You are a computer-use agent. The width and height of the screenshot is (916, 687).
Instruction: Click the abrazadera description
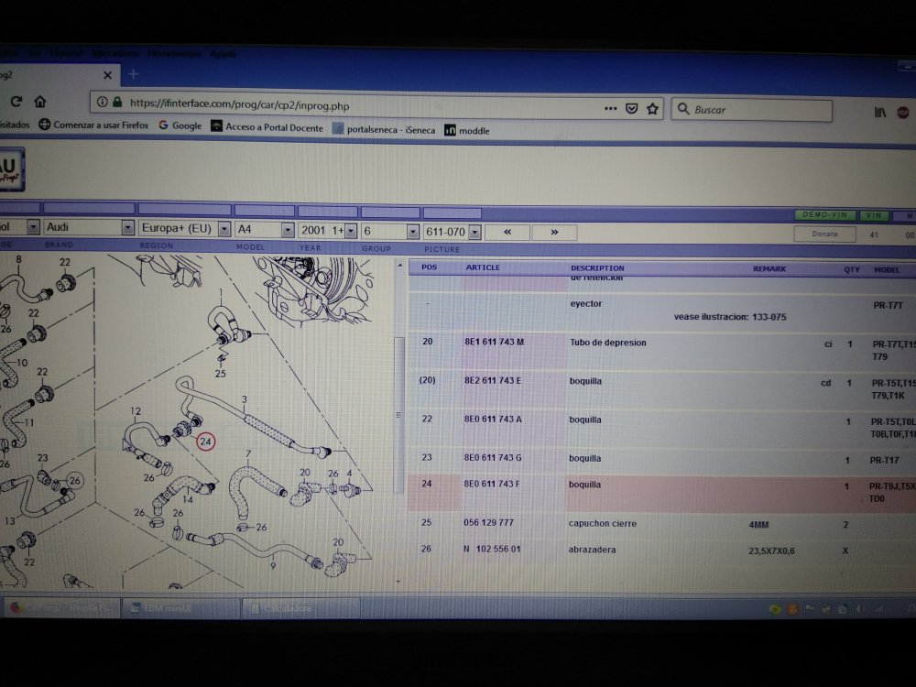pos(592,550)
